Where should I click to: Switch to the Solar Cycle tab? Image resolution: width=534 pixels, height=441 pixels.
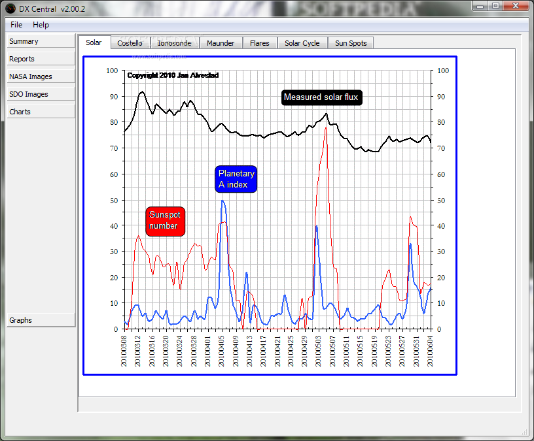click(x=302, y=43)
